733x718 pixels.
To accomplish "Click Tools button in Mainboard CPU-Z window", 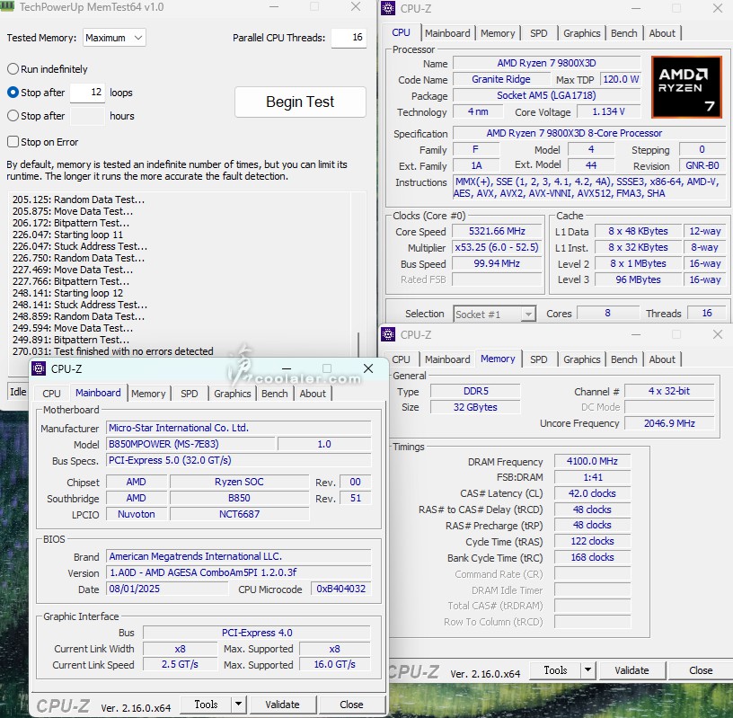I will click(x=207, y=704).
